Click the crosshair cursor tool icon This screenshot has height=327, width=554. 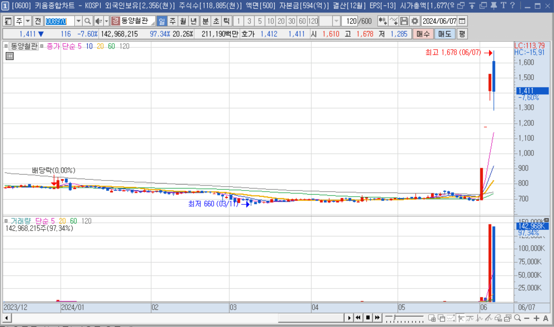click(461, 318)
